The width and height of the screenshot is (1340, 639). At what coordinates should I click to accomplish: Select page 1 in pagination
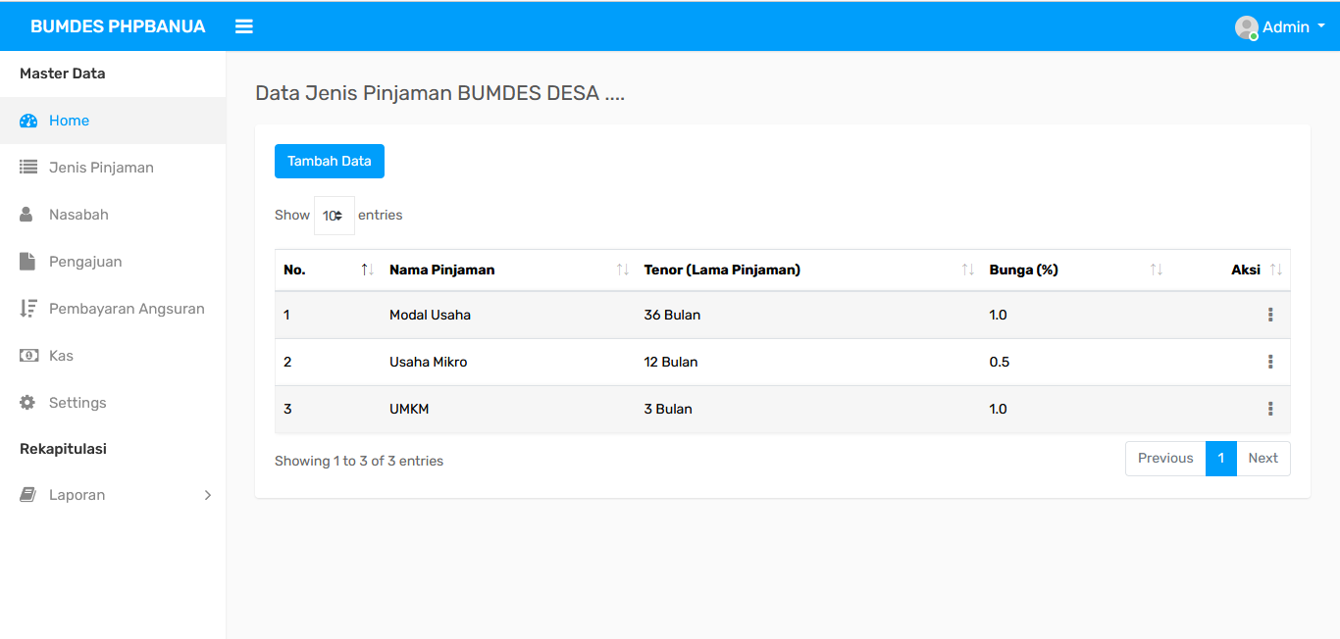point(1220,458)
